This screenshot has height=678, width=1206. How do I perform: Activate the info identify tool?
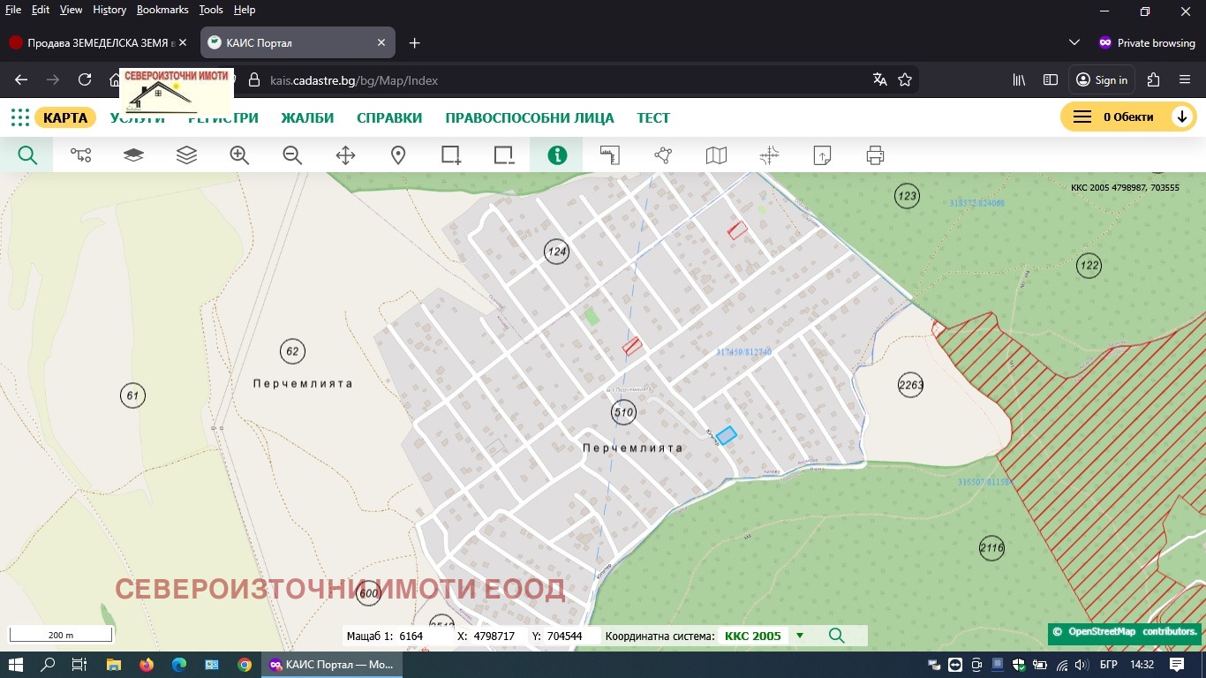click(x=556, y=154)
